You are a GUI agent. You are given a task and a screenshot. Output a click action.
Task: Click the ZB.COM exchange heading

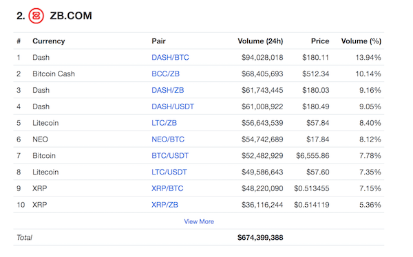pos(71,16)
